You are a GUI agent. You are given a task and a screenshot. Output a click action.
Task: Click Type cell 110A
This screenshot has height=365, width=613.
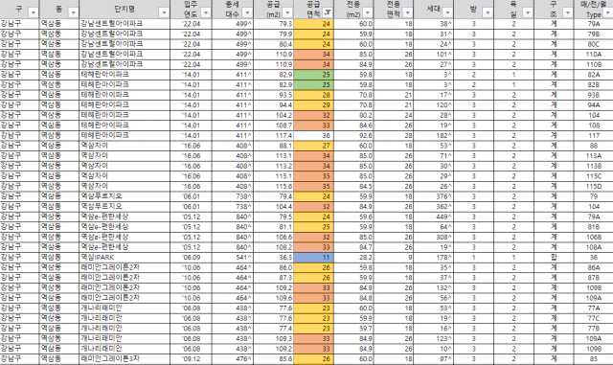594,55
